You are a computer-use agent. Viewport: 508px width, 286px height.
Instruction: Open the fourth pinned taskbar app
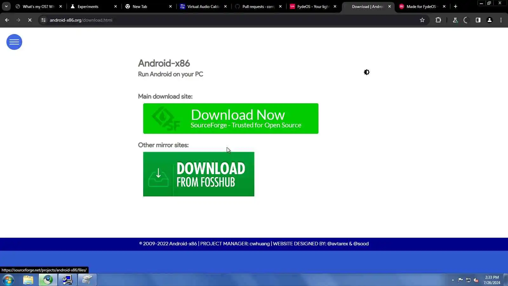[x=87, y=280]
